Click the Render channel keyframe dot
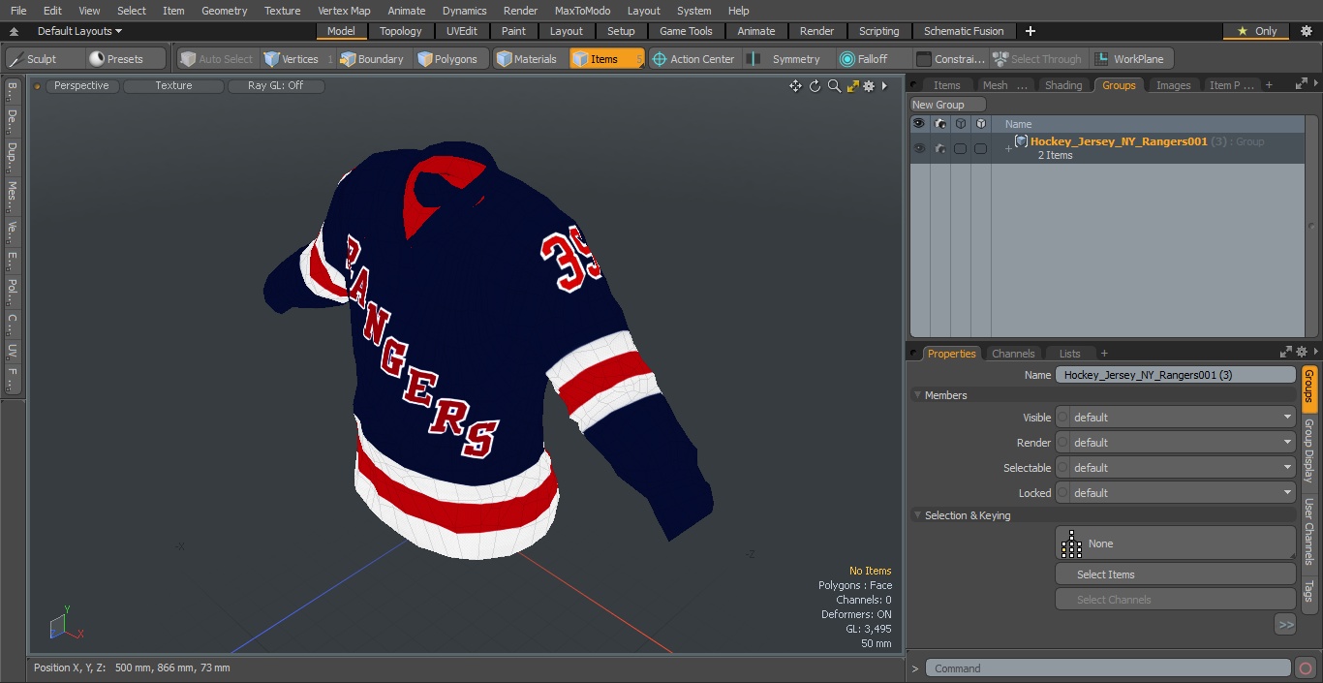The image size is (1323, 683). point(1062,443)
